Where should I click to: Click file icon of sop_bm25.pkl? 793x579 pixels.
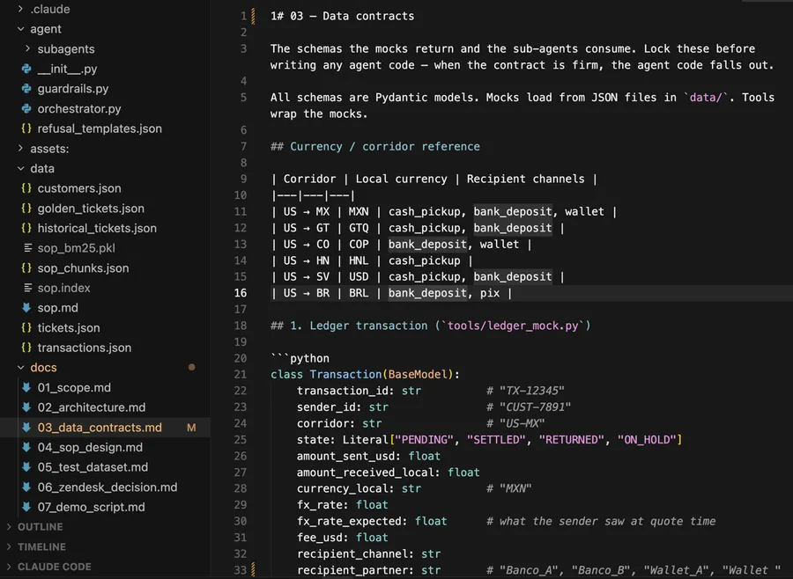tap(28, 248)
